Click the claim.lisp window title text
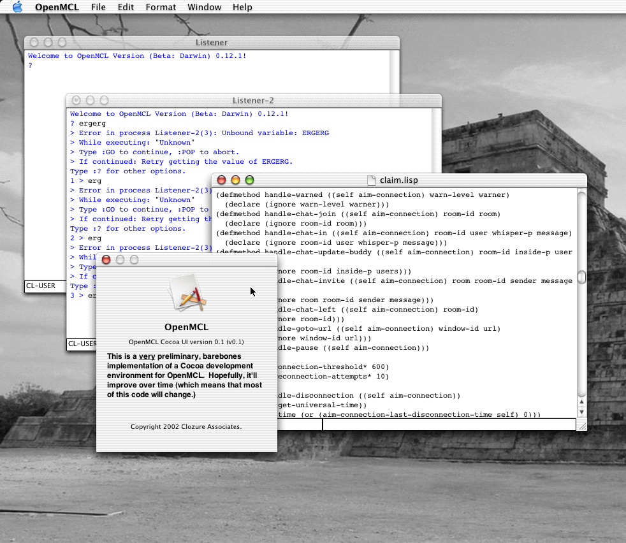This screenshot has height=543, width=626. 399,180
